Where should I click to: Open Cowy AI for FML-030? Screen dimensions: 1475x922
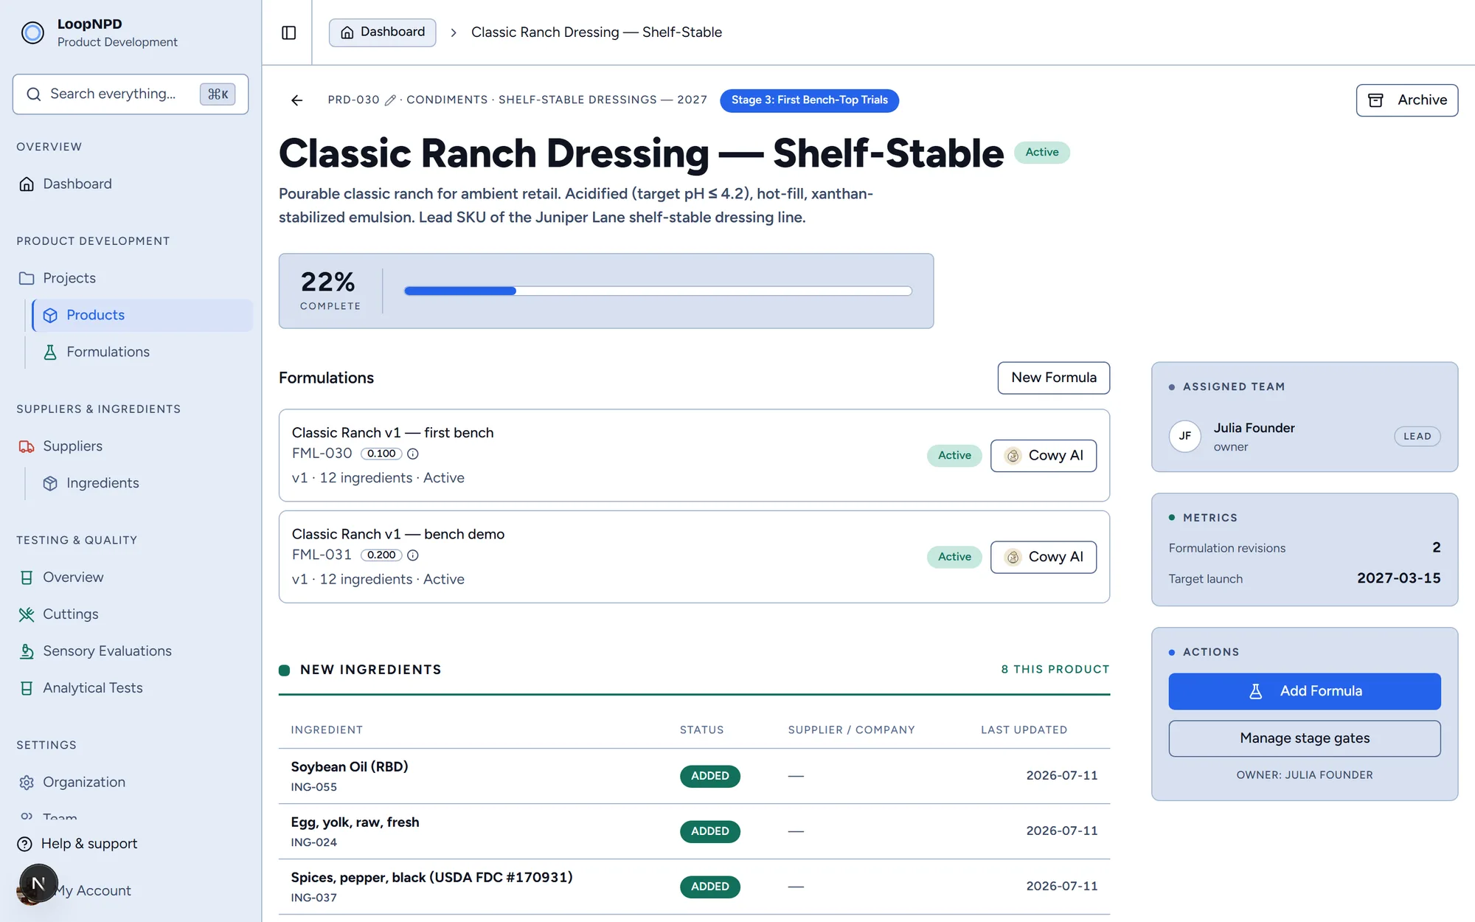pyautogui.click(x=1043, y=456)
